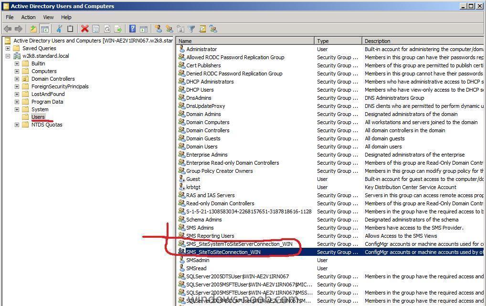The width and height of the screenshot is (486, 306).
Task: Select the SMS_SiteToSiteConnection_WIN group
Action: pos(223,252)
